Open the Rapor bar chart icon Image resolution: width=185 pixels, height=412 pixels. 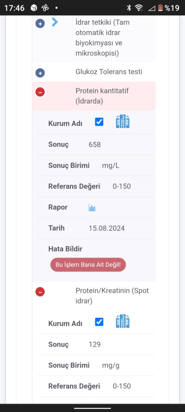click(92, 208)
